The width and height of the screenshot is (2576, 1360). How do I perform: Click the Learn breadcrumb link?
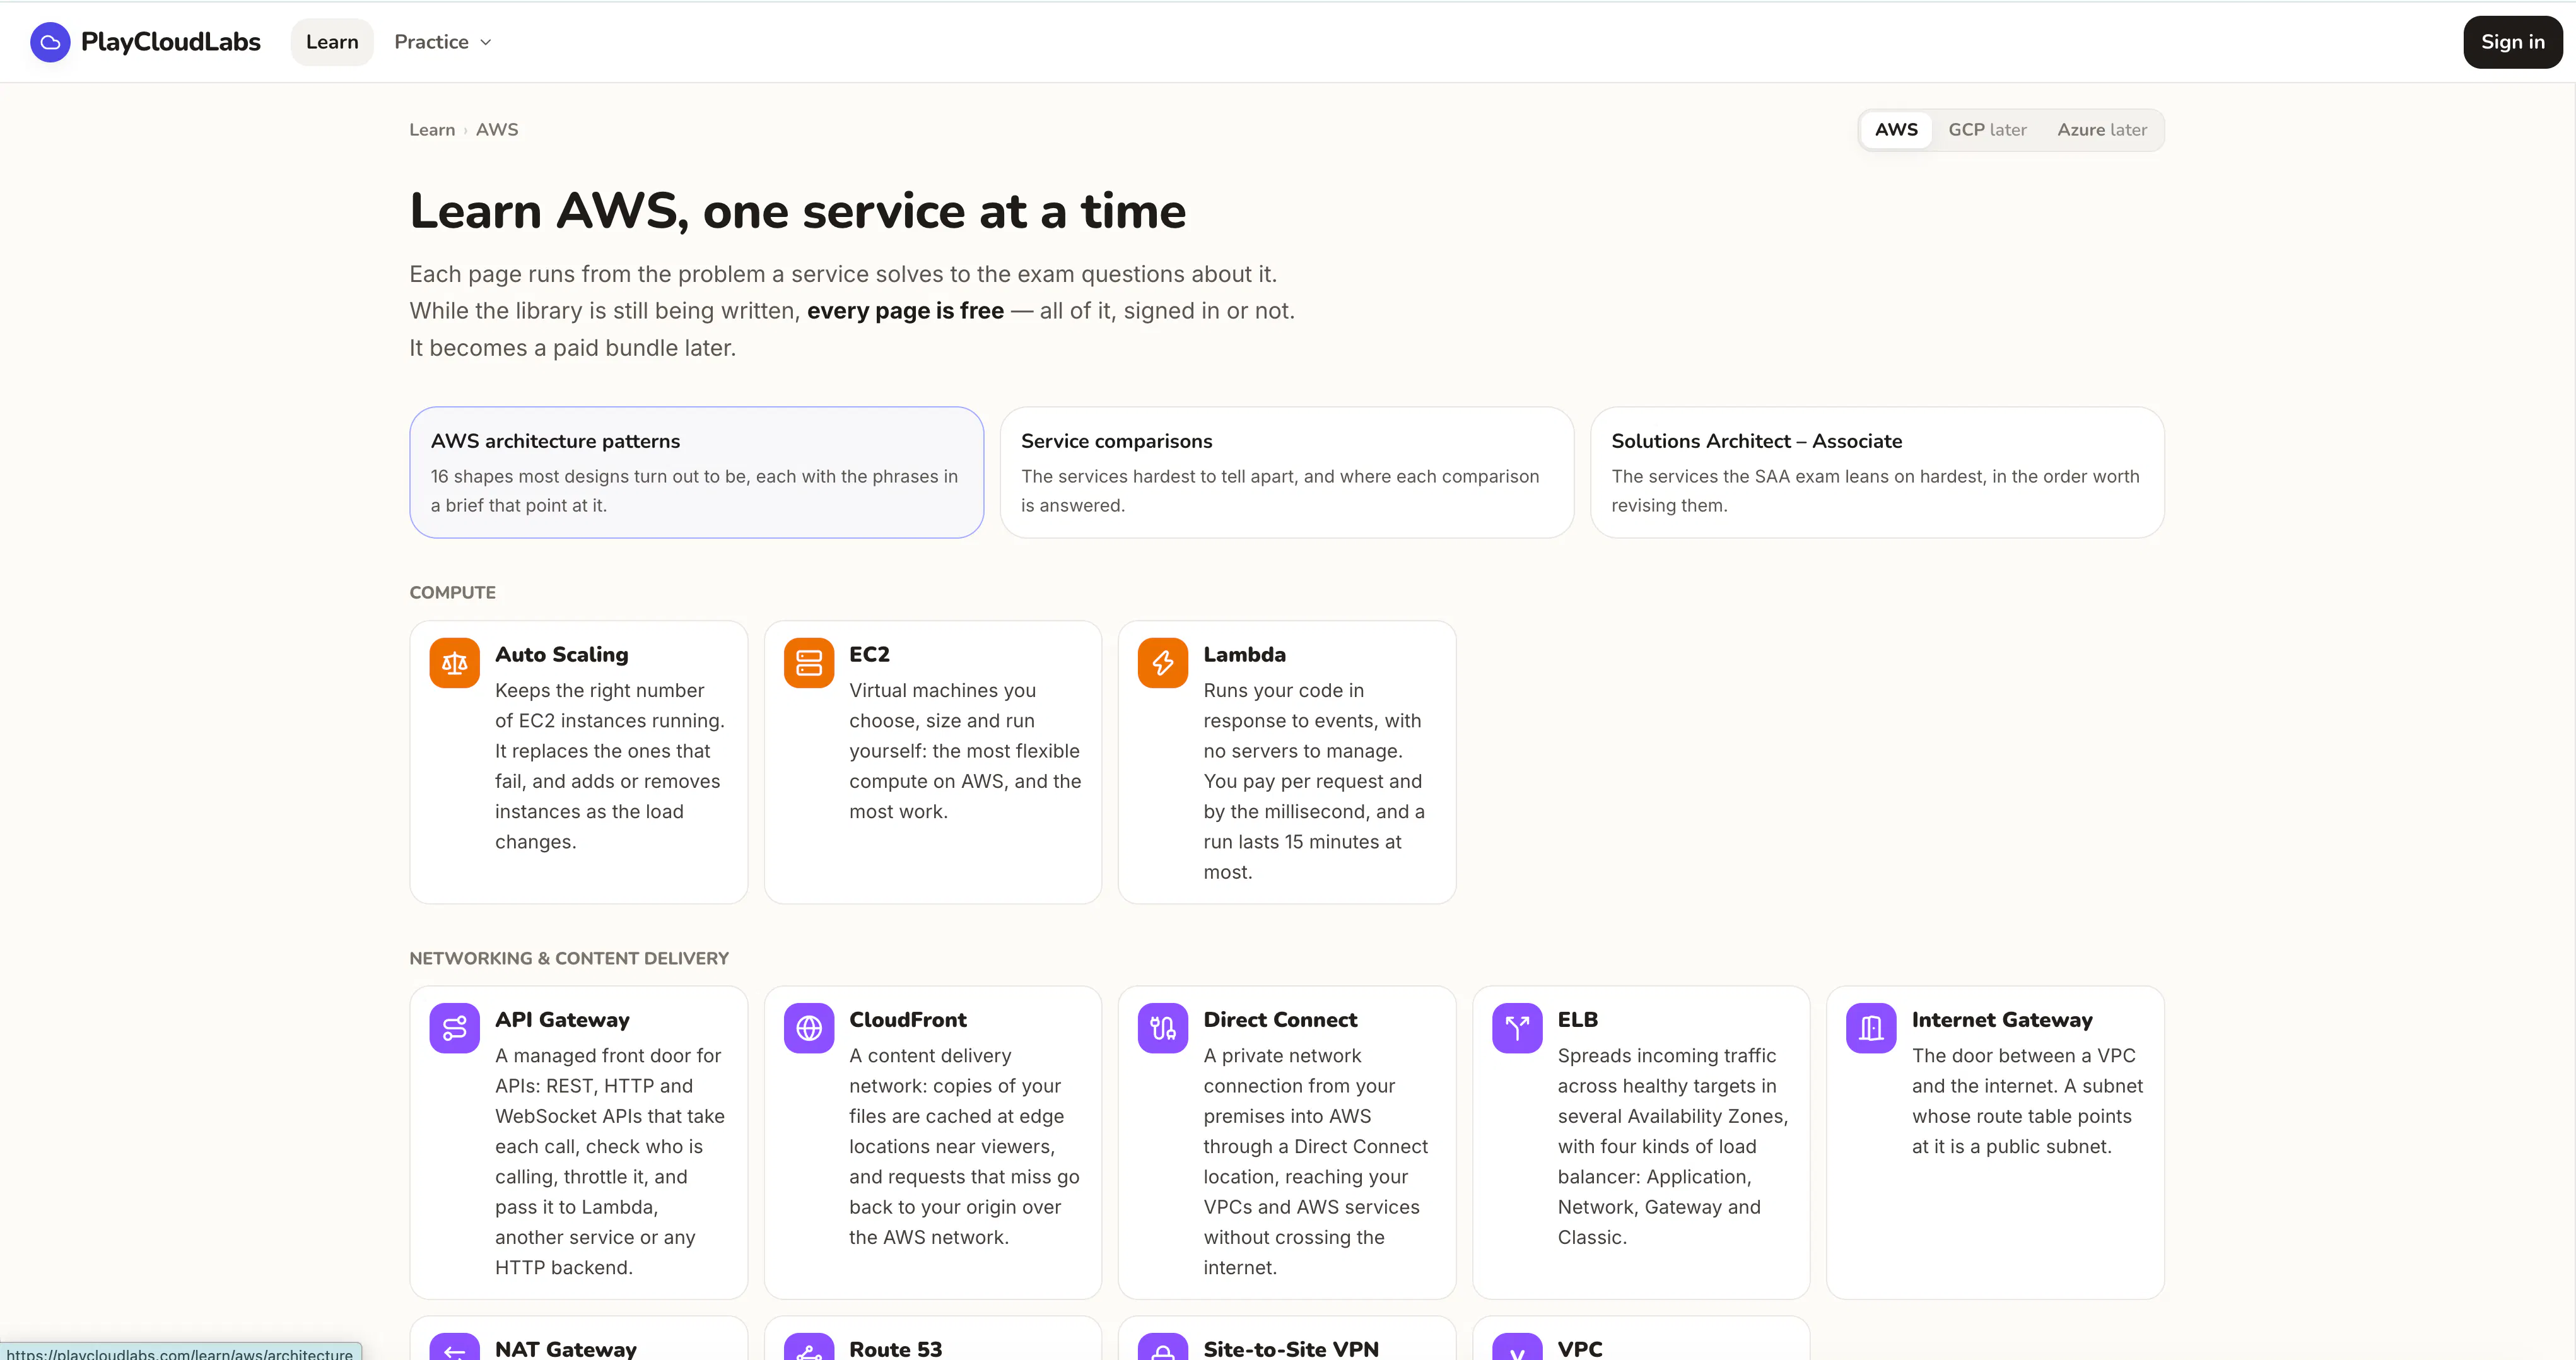432,130
